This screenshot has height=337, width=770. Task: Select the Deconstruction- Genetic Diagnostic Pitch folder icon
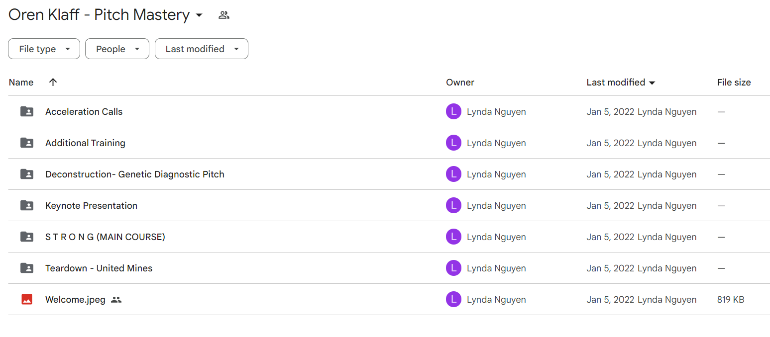pos(27,174)
